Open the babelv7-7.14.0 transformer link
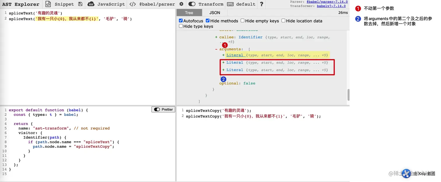This screenshot has height=182, width=441. tap(331, 6)
